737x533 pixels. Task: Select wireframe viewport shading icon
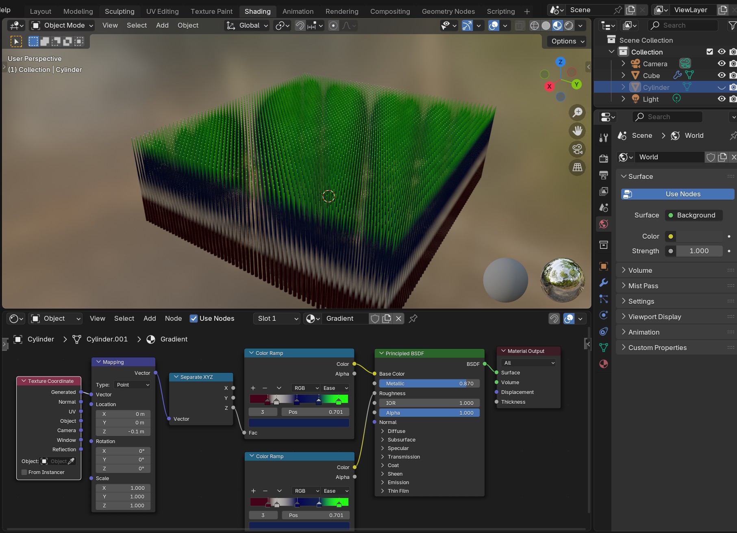[535, 26]
